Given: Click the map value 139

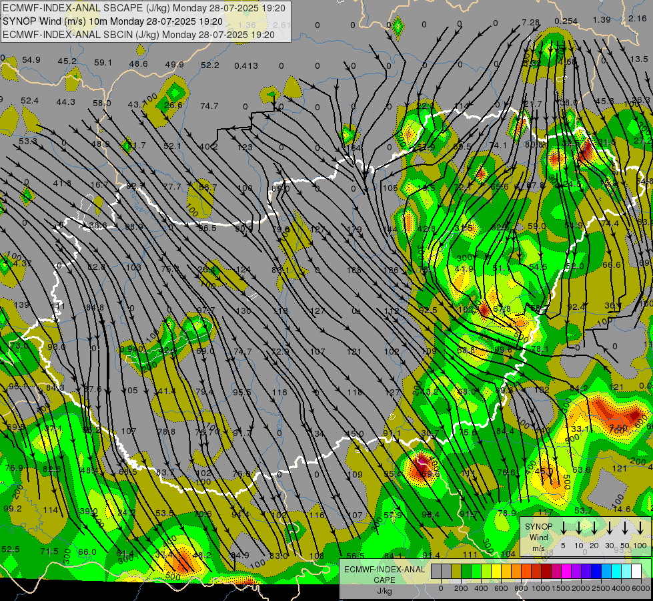Looking at the screenshot, I should 21,305.
